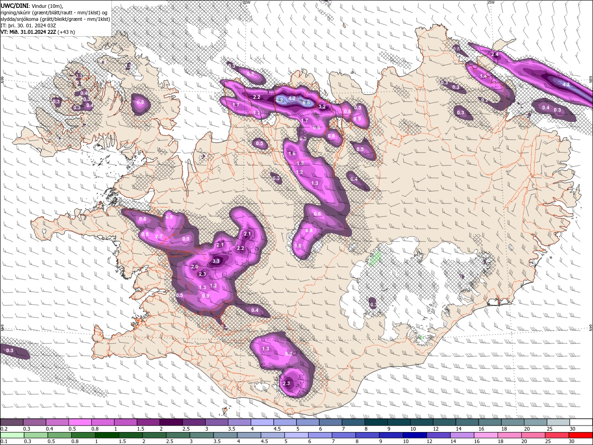Select the lower scale's darkest green swatch between 1 and 1.5
This screenshot has width=593, height=445.
pyautogui.click(x=107, y=435)
